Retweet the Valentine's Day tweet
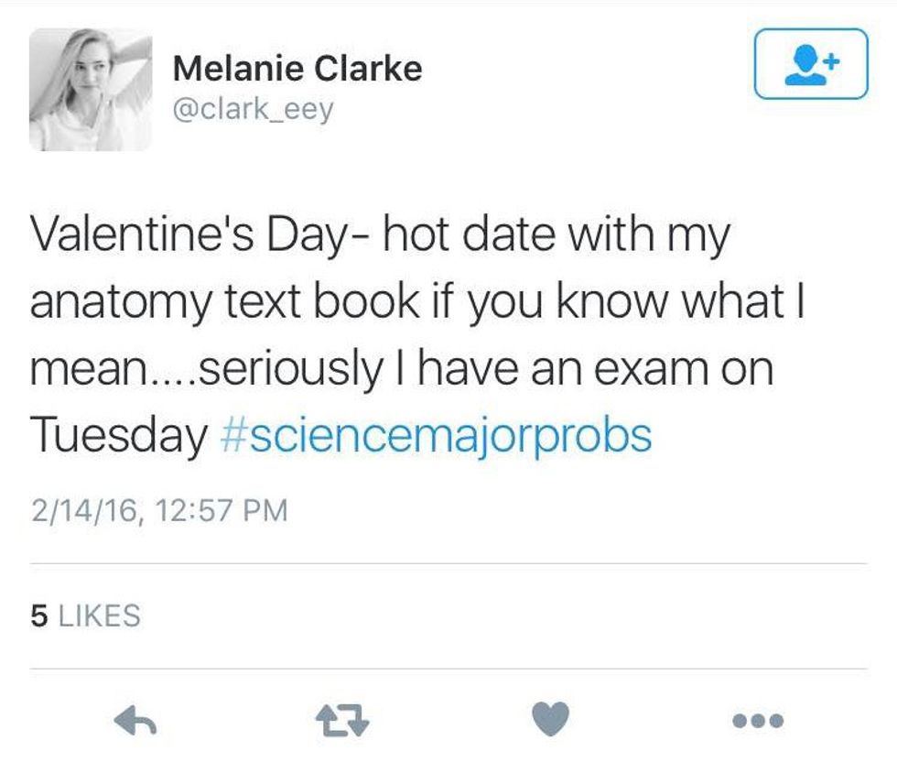The image size is (897, 762). (x=346, y=720)
